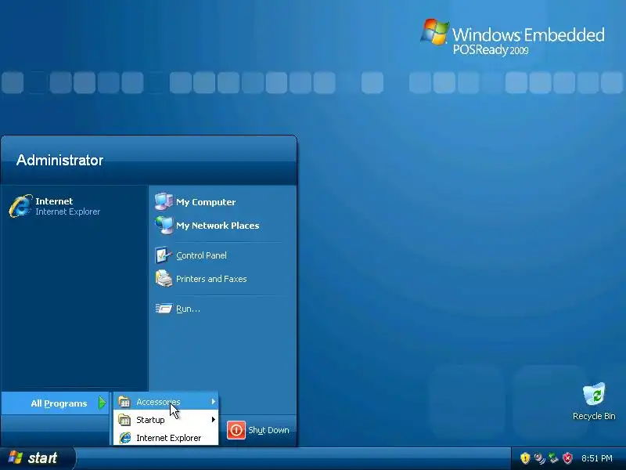Click the Shut Down text
Screen dimensions: 626x470
[268, 430]
